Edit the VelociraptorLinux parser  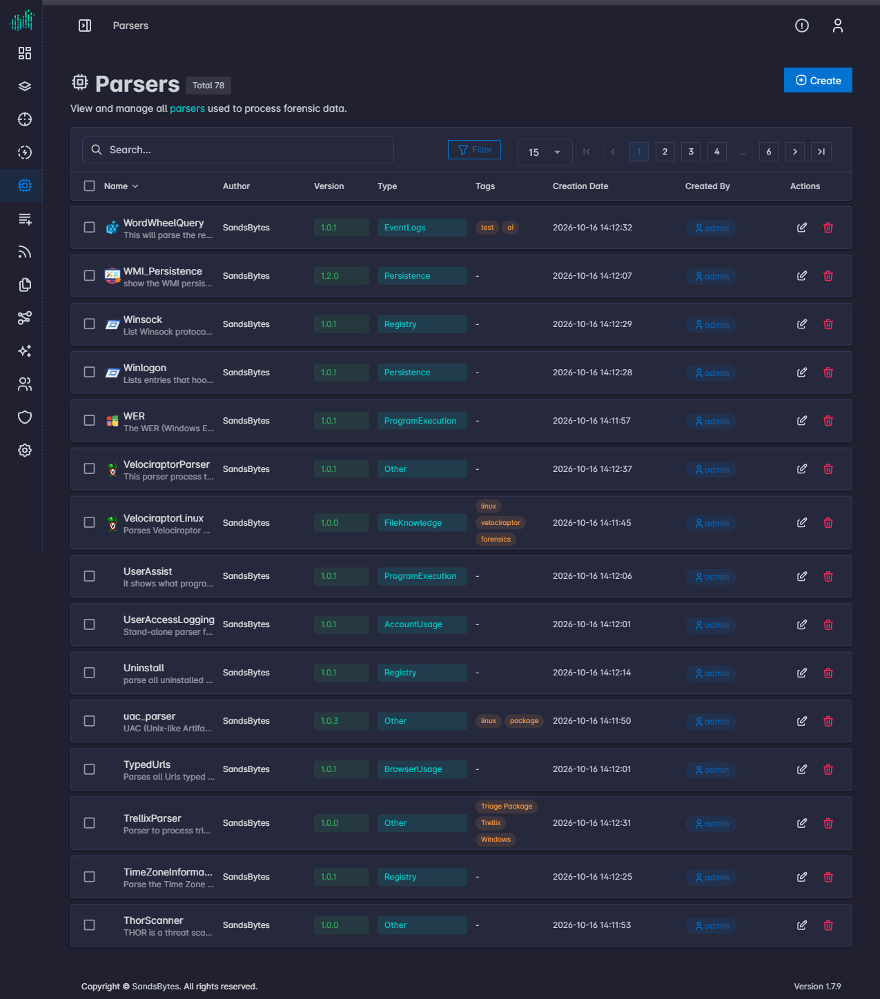pos(802,523)
